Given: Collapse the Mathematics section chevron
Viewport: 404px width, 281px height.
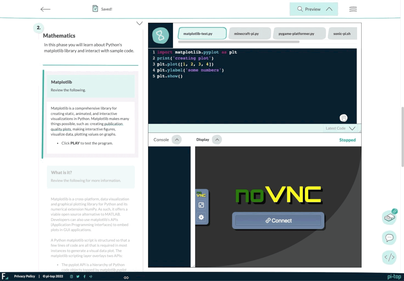Looking at the screenshot, I should click(x=140, y=23).
